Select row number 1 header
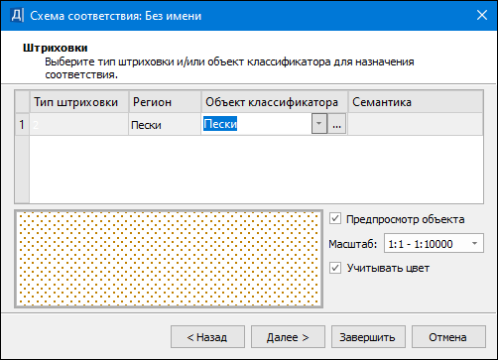This screenshot has width=498, height=360. (x=22, y=124)
